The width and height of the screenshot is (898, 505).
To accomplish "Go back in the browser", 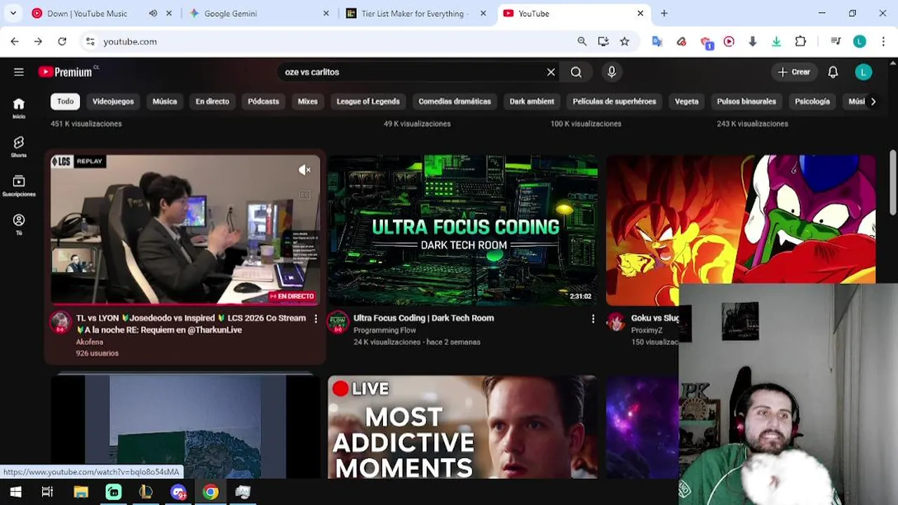I will tap(15, 41).
